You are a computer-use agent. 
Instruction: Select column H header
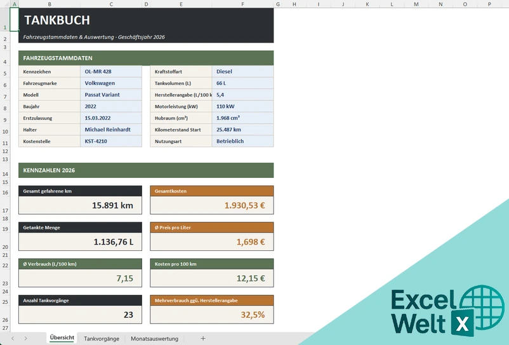pyautogui.click(x=294, y=4)
